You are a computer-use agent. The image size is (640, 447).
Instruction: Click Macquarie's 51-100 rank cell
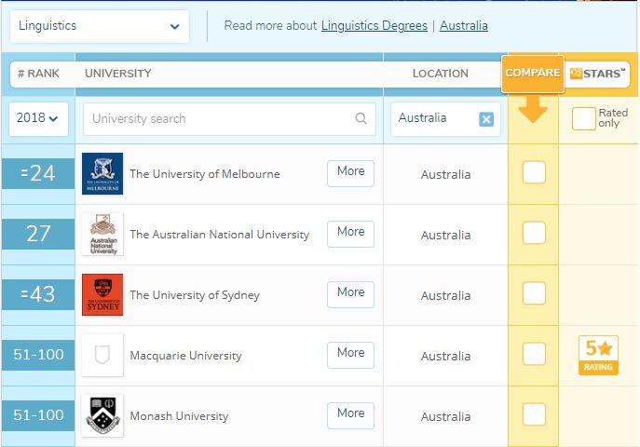pos(38,355)
